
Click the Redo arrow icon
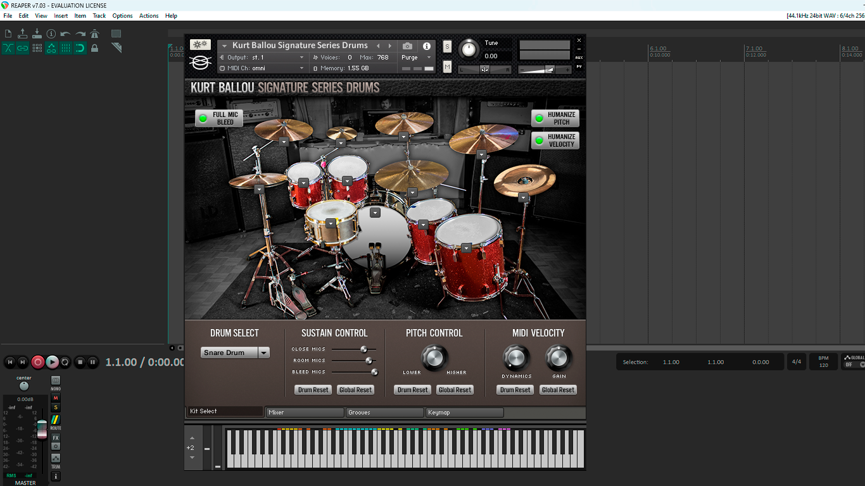coord(80,34)
